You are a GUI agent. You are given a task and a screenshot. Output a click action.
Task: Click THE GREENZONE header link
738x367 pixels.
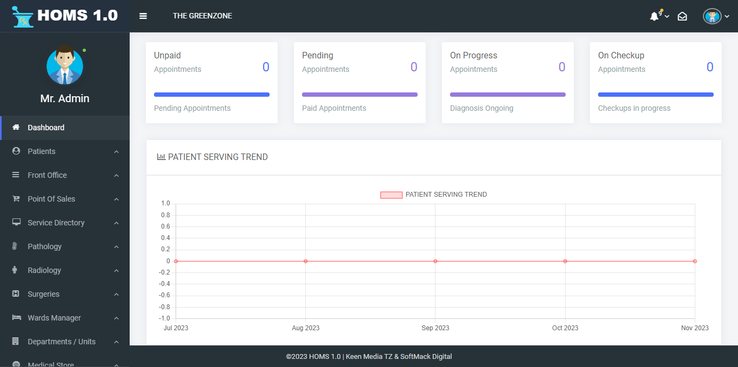coord(203,16)
